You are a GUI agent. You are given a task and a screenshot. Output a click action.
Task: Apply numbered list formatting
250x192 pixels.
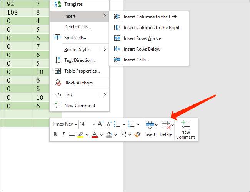(132, 124)
